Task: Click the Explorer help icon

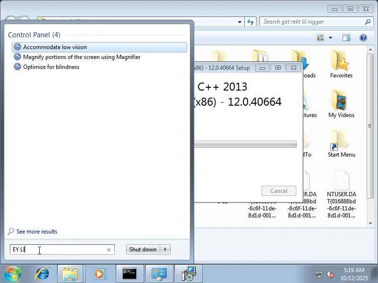Action: (x=363, y=38)
